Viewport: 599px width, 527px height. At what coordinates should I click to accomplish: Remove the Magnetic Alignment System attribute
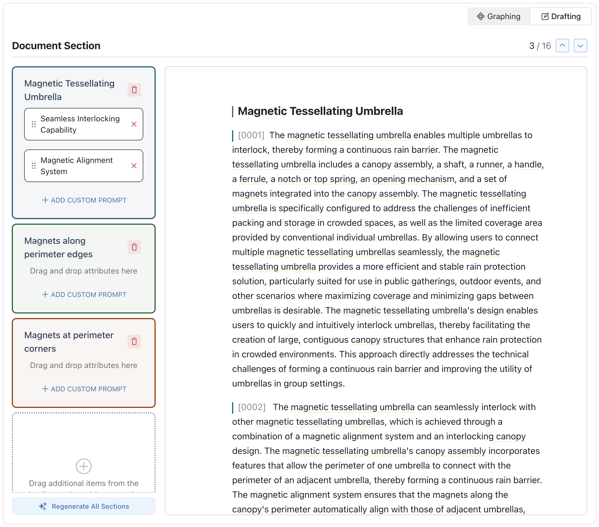coord(134,166)
